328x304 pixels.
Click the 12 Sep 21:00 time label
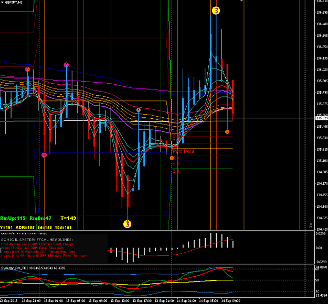tap(31, 301)
